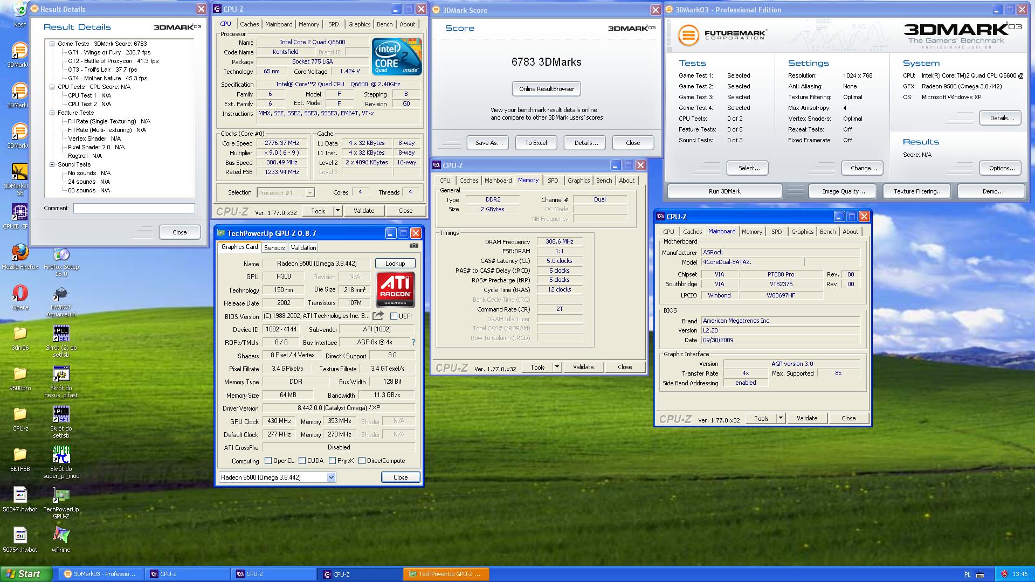Switch to Validation tab in GPU-Z
This screenshot has width=1035, height=582.
pos(303,248)
